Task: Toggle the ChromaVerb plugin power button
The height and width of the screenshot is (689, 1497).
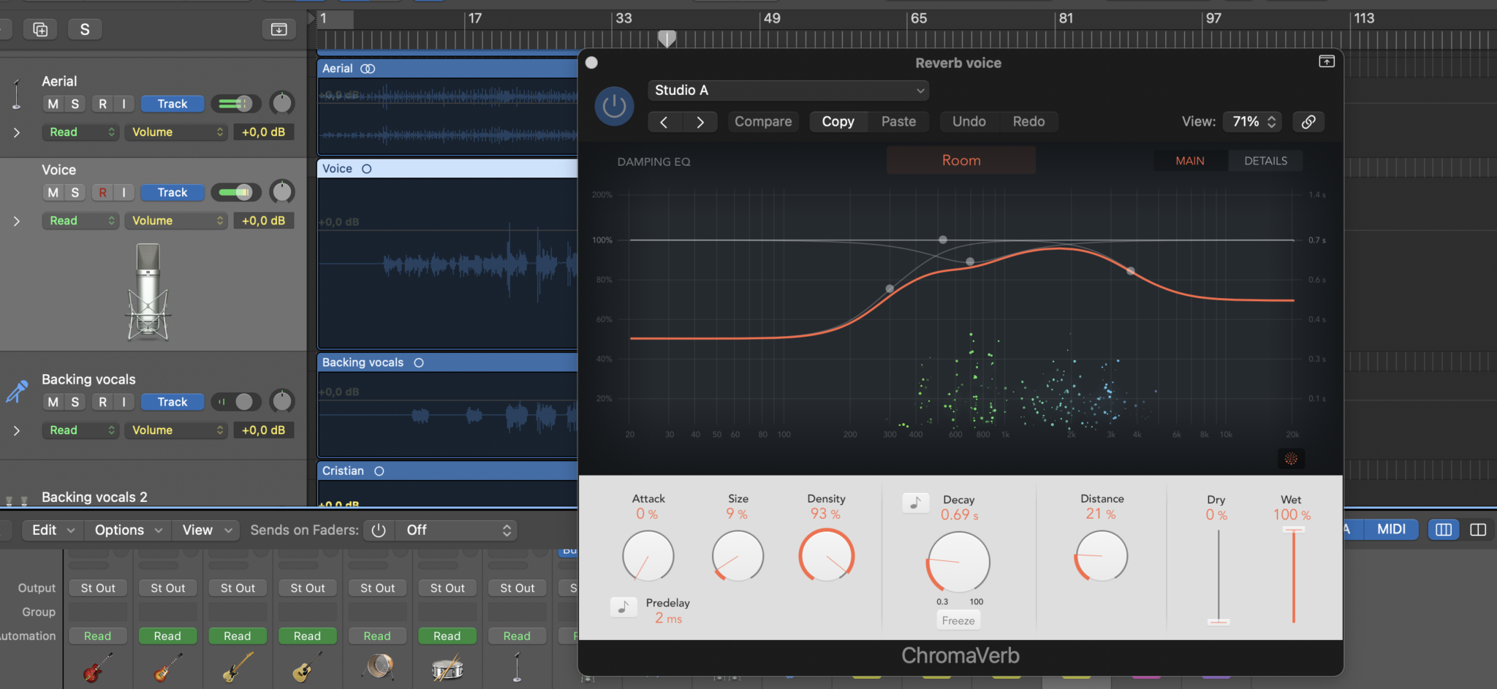Action: pos(614,107)
